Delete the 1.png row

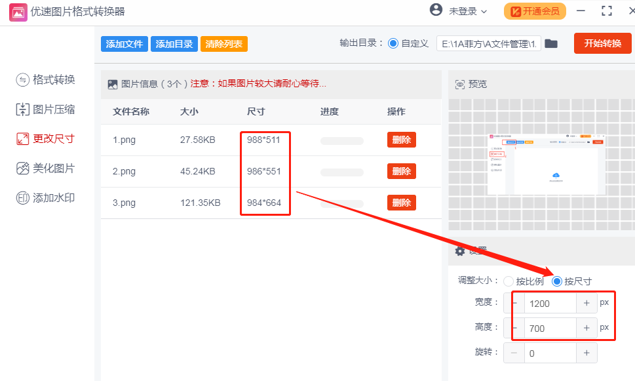click(x=401, y=140)
